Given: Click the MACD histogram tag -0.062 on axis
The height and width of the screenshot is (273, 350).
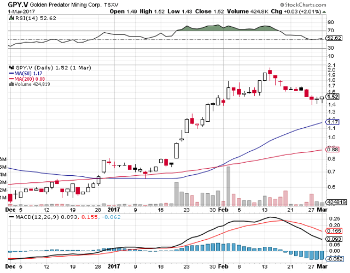Looking at the screenshot, I should 335,259.
